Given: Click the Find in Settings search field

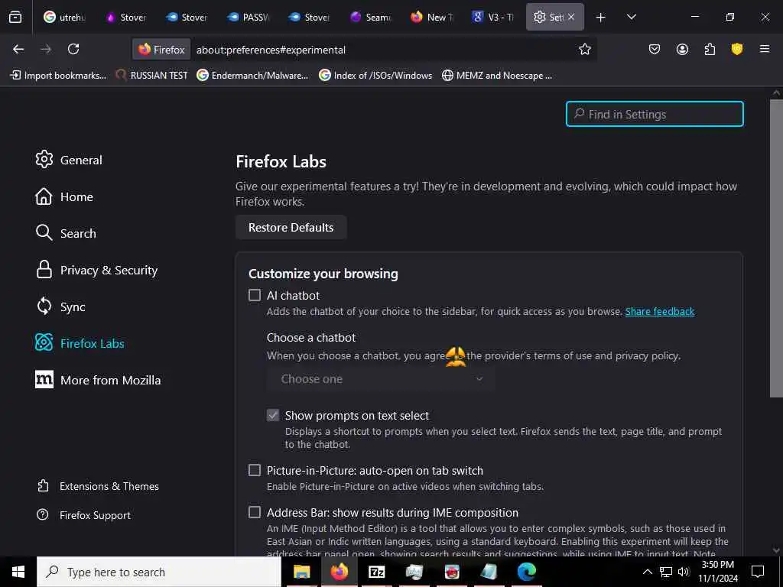Looking at the screenshot, I should (655, 114).
